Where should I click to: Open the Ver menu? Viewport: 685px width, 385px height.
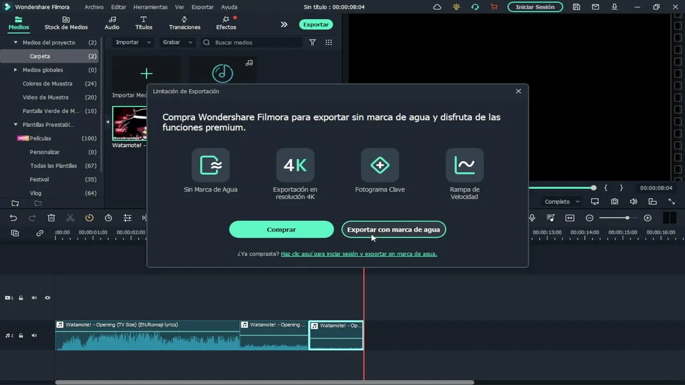(x=180, y=7)
